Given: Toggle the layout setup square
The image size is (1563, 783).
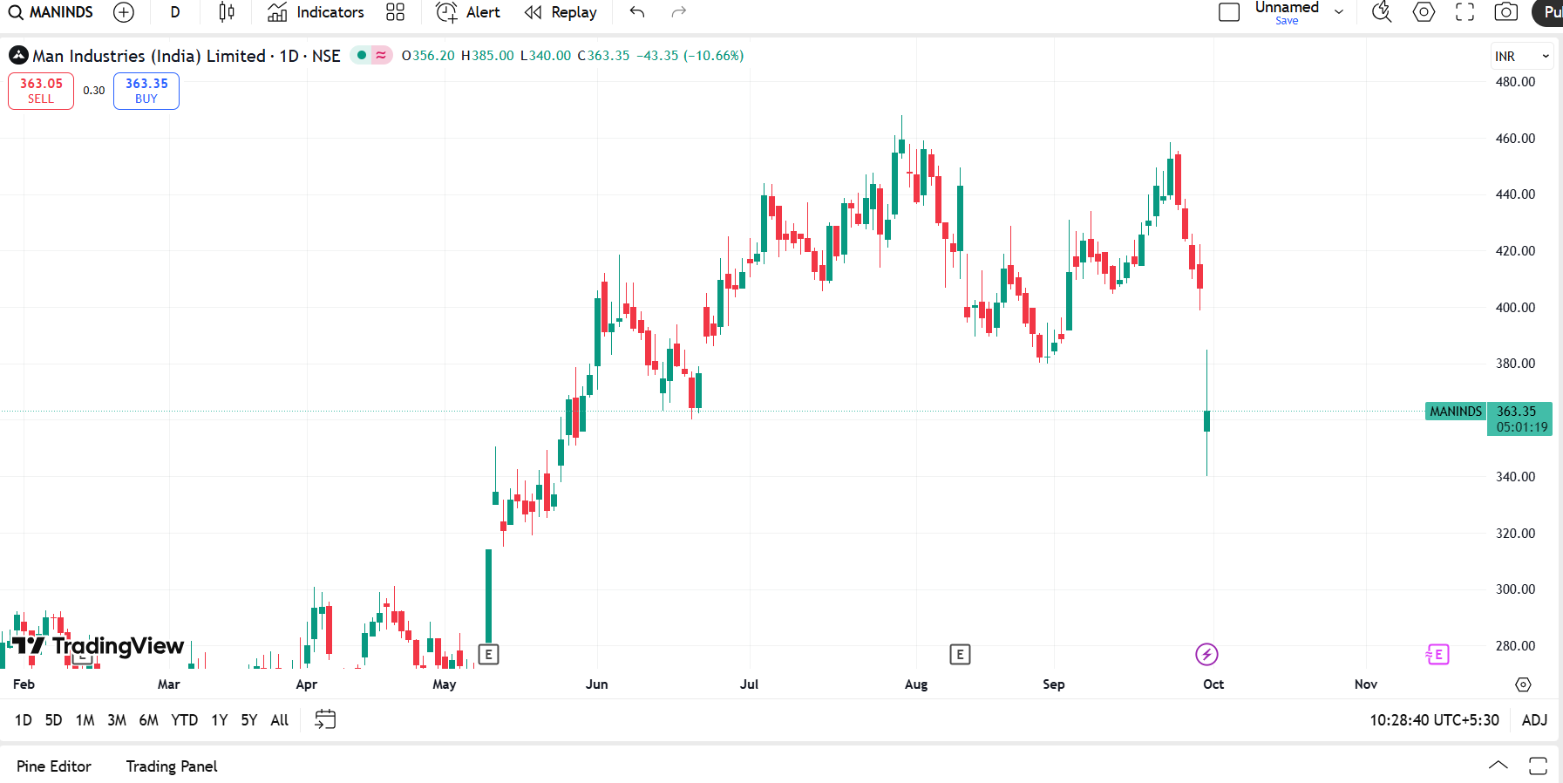Looking at the screenshot, I should tap(1229, 12).
